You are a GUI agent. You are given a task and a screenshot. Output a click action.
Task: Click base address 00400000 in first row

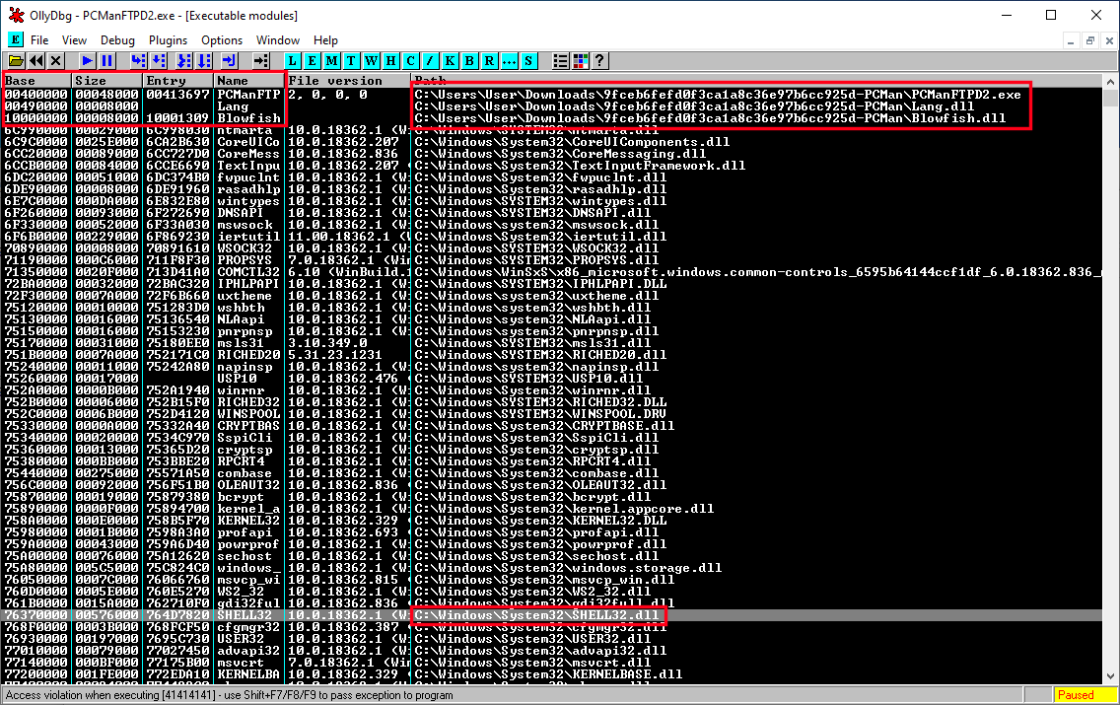tap(36, 95)
